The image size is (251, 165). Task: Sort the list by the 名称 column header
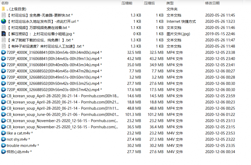point(5,3)
